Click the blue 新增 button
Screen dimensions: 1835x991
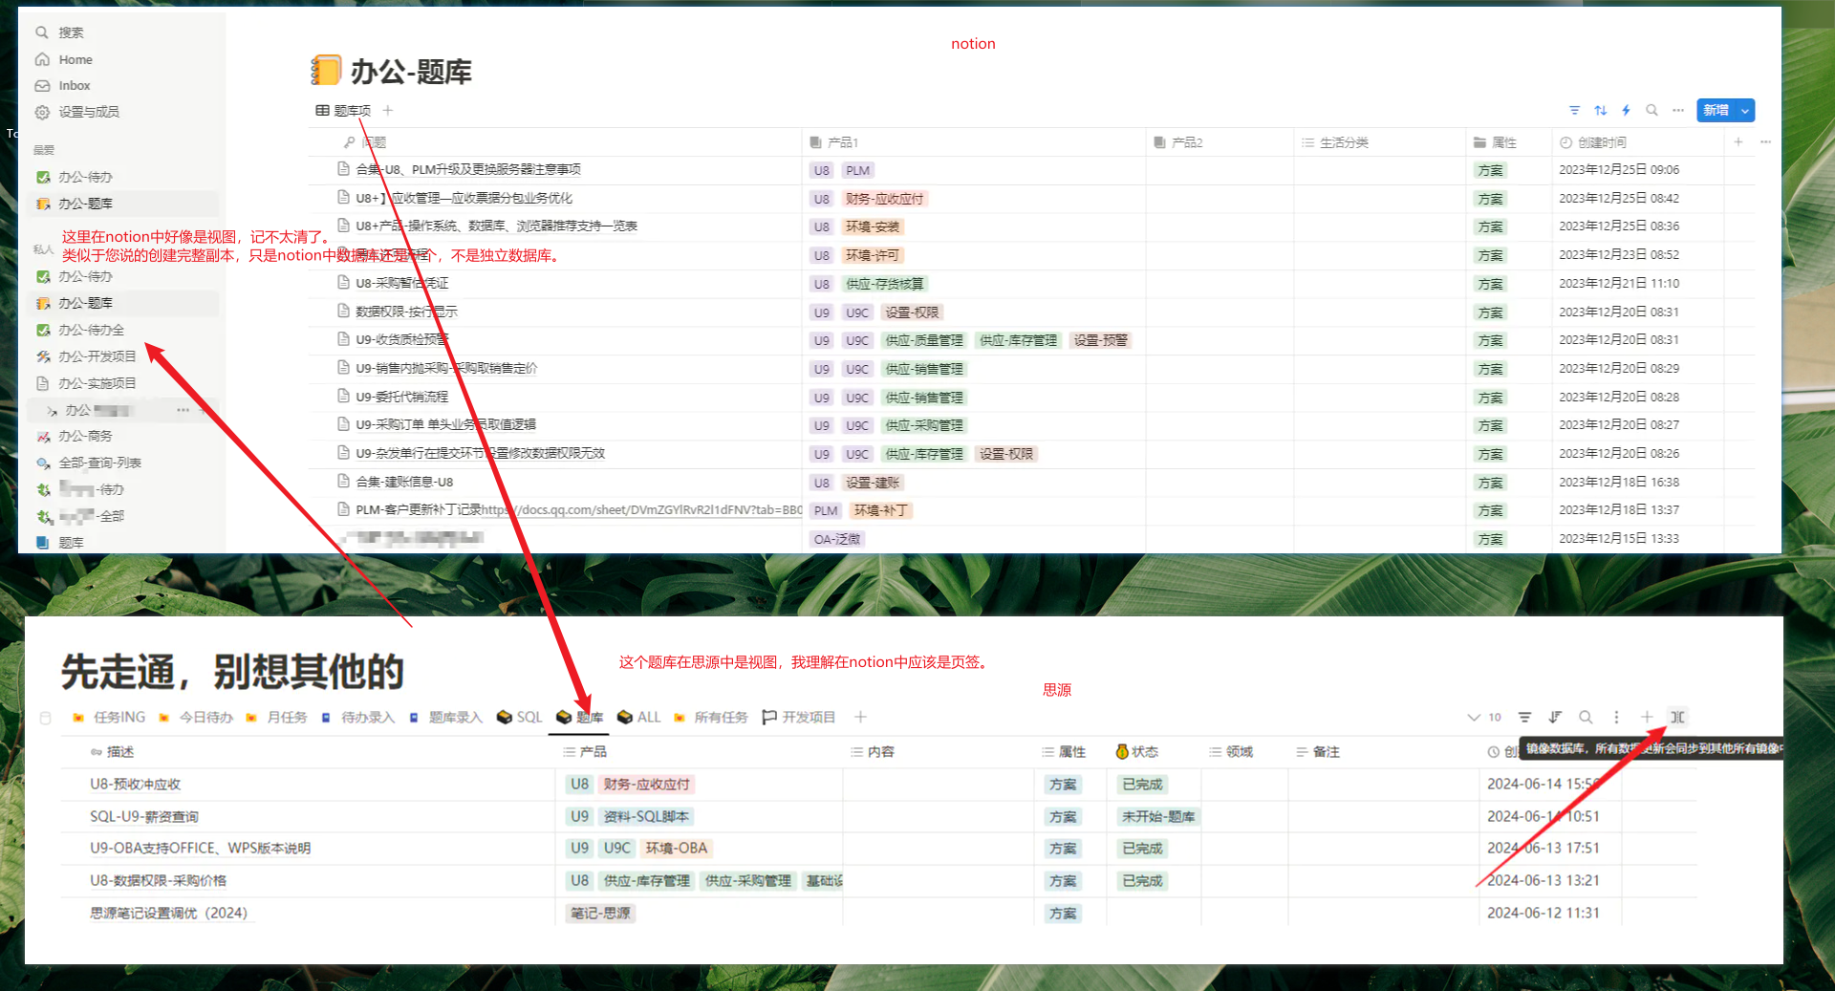pos(1716,110)
